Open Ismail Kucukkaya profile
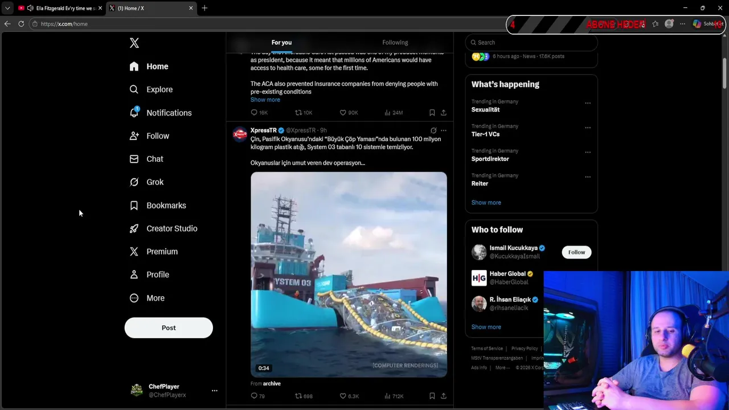The height and width of the screenshot is (410, 729). pos(513,248)
